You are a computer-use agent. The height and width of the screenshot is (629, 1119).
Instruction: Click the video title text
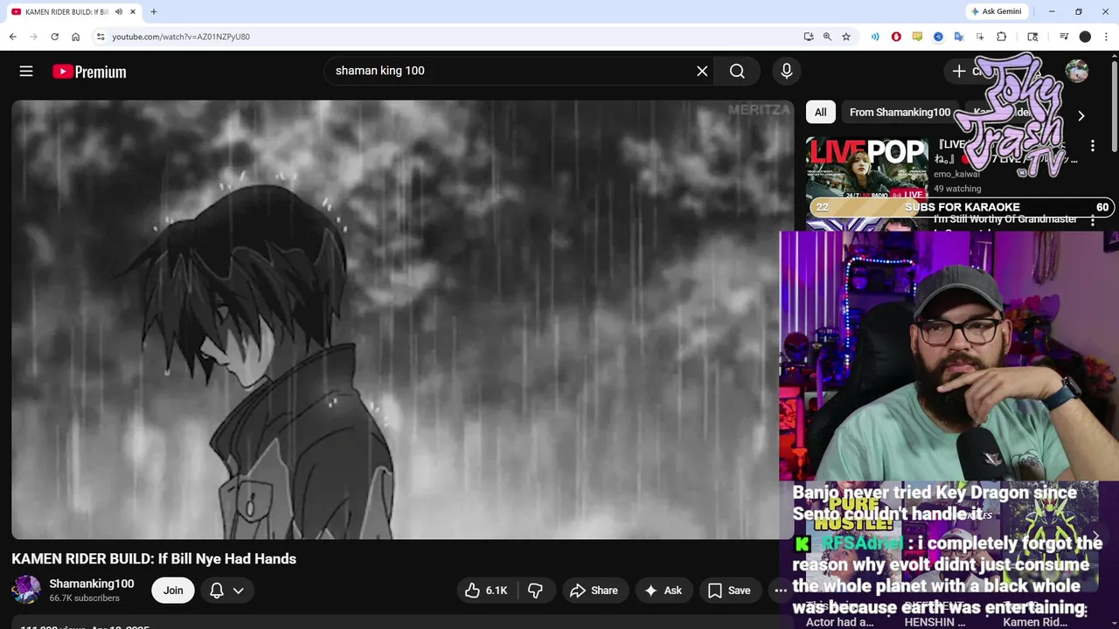tap(154, 559)
